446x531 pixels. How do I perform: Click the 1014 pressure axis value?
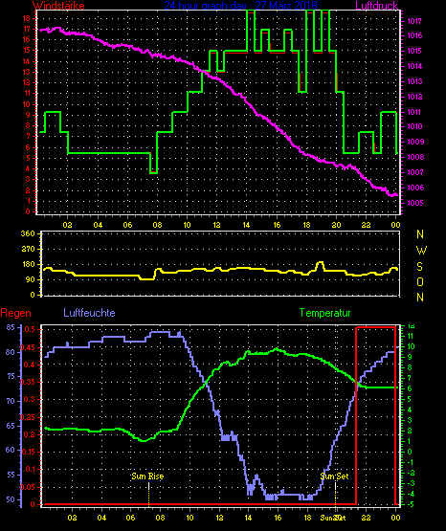point(414,66)
